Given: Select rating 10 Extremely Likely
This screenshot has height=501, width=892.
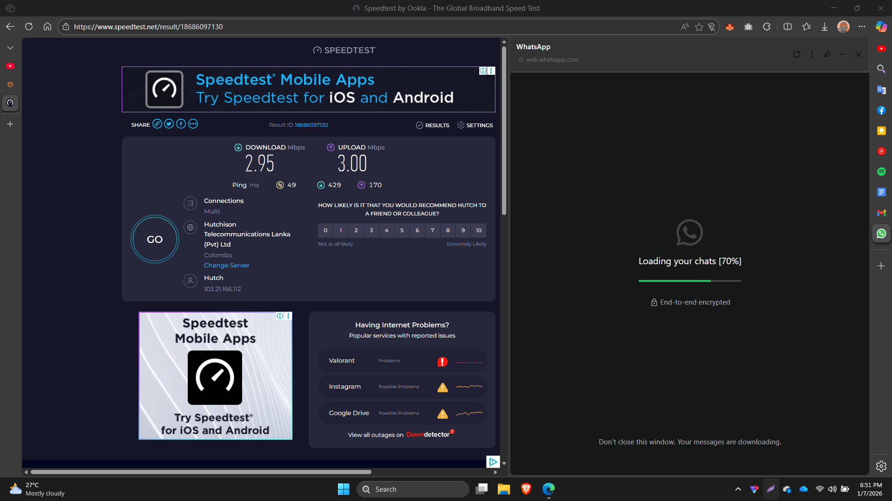Looking at the screenshot, I should coord(478,230).
